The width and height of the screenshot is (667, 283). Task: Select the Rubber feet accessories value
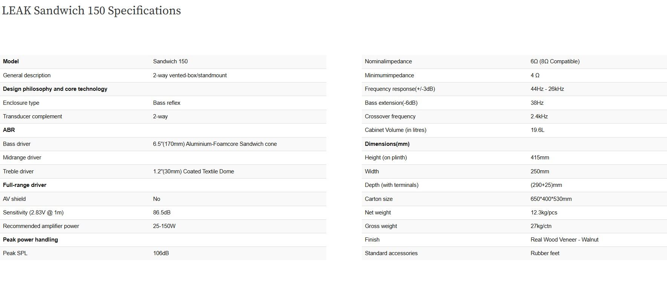click(x=545, y=253)
